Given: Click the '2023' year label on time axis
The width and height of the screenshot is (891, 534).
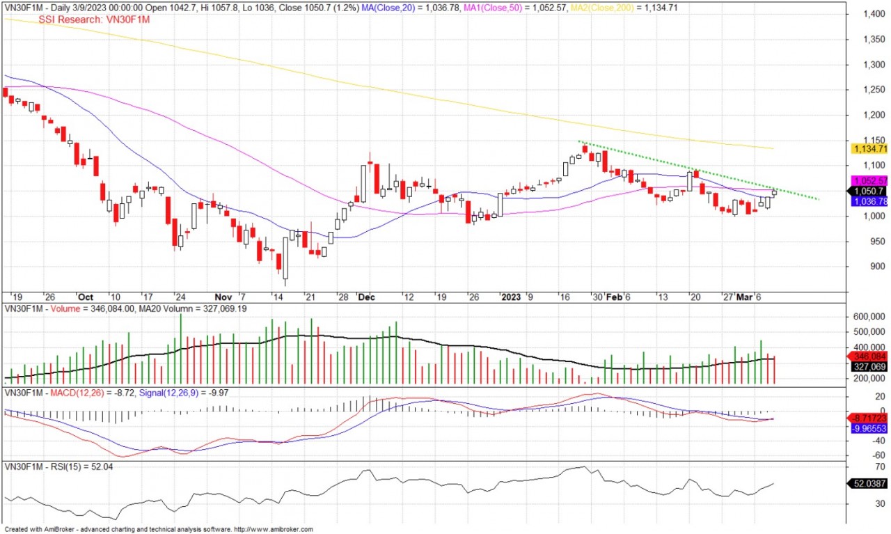Looking at the screenshot, I should 511,297.
